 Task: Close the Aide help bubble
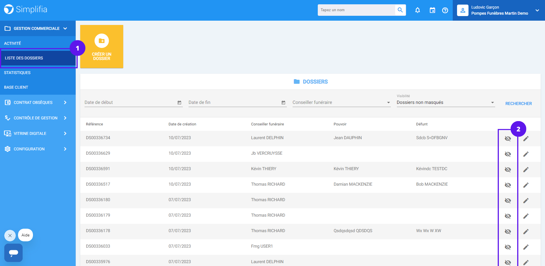tap(10, 236)
